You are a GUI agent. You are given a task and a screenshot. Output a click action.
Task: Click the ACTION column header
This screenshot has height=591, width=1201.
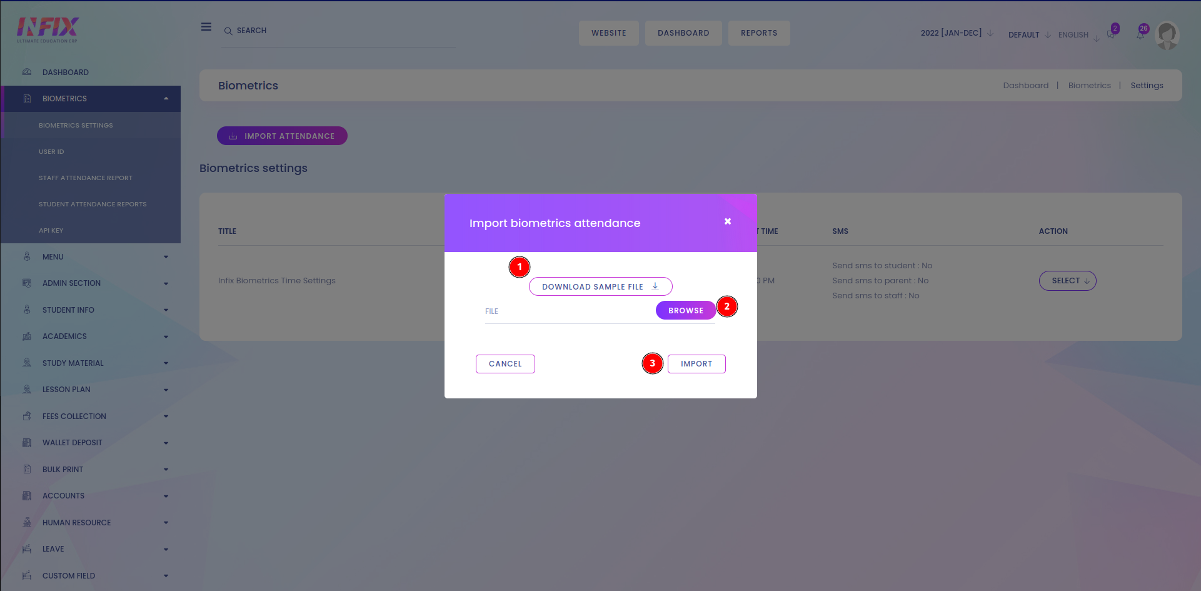pyautogui.click(x=1053, y=231)
